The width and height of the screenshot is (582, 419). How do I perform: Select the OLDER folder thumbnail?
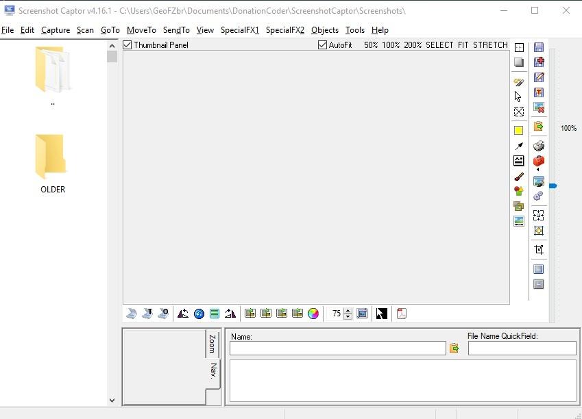click(x=53, y=164)
